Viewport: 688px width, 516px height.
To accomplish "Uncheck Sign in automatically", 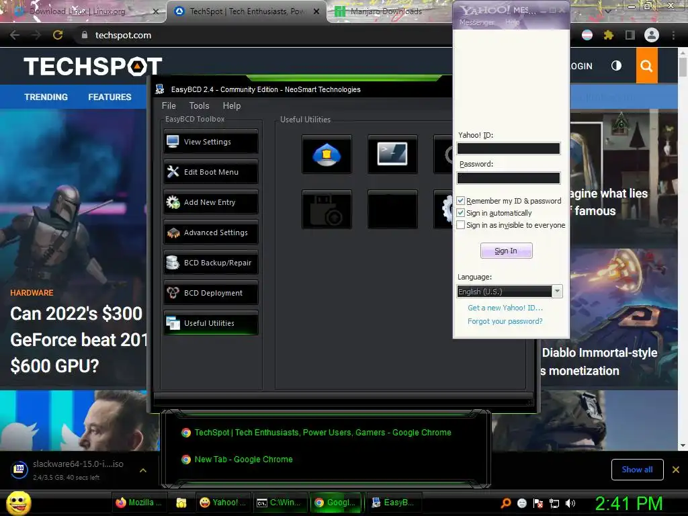I will pyautogui.click(x=461, y=213).
